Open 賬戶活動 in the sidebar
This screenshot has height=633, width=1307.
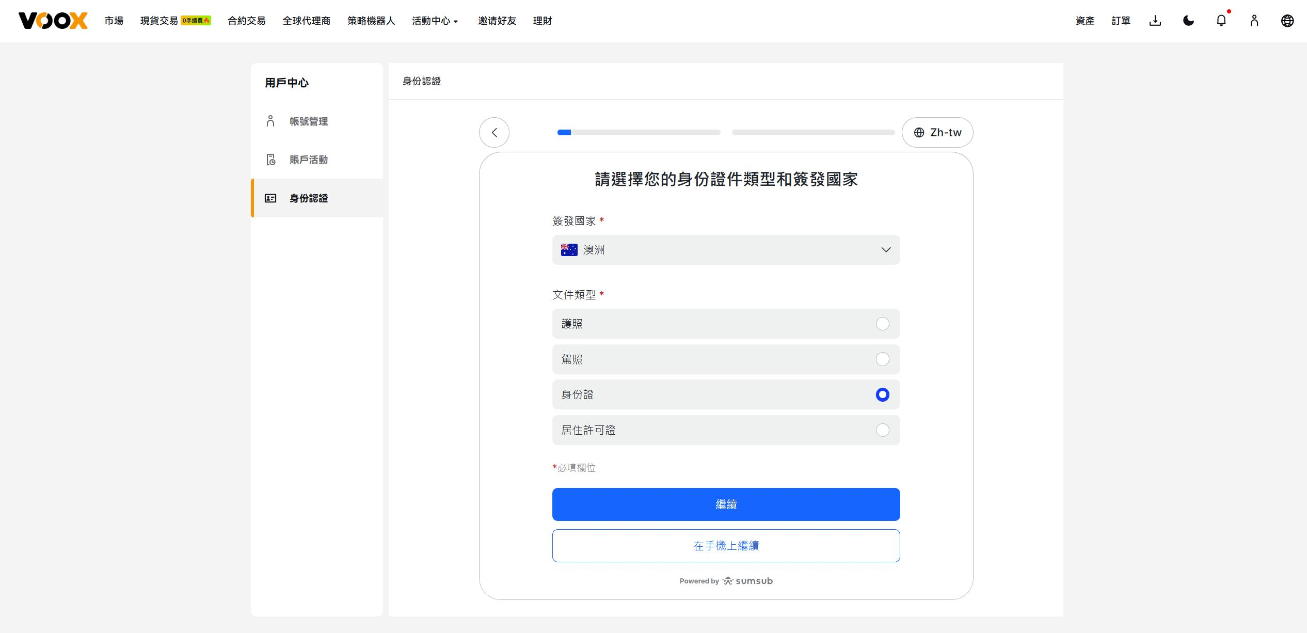(317, 160)
